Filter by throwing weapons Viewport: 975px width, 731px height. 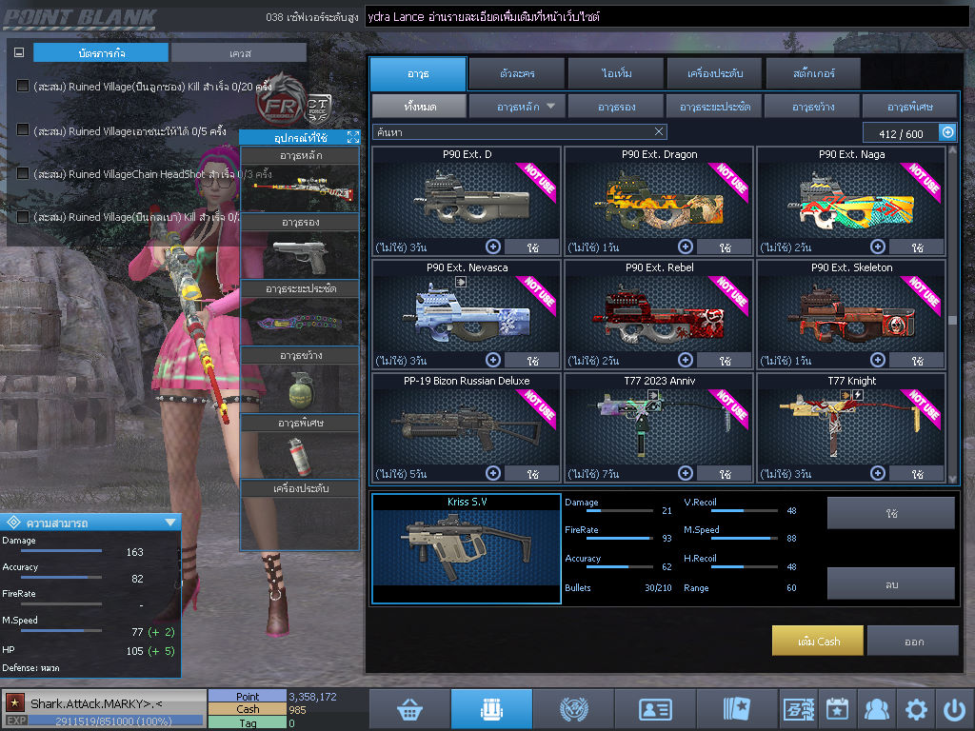pos(813,107)
